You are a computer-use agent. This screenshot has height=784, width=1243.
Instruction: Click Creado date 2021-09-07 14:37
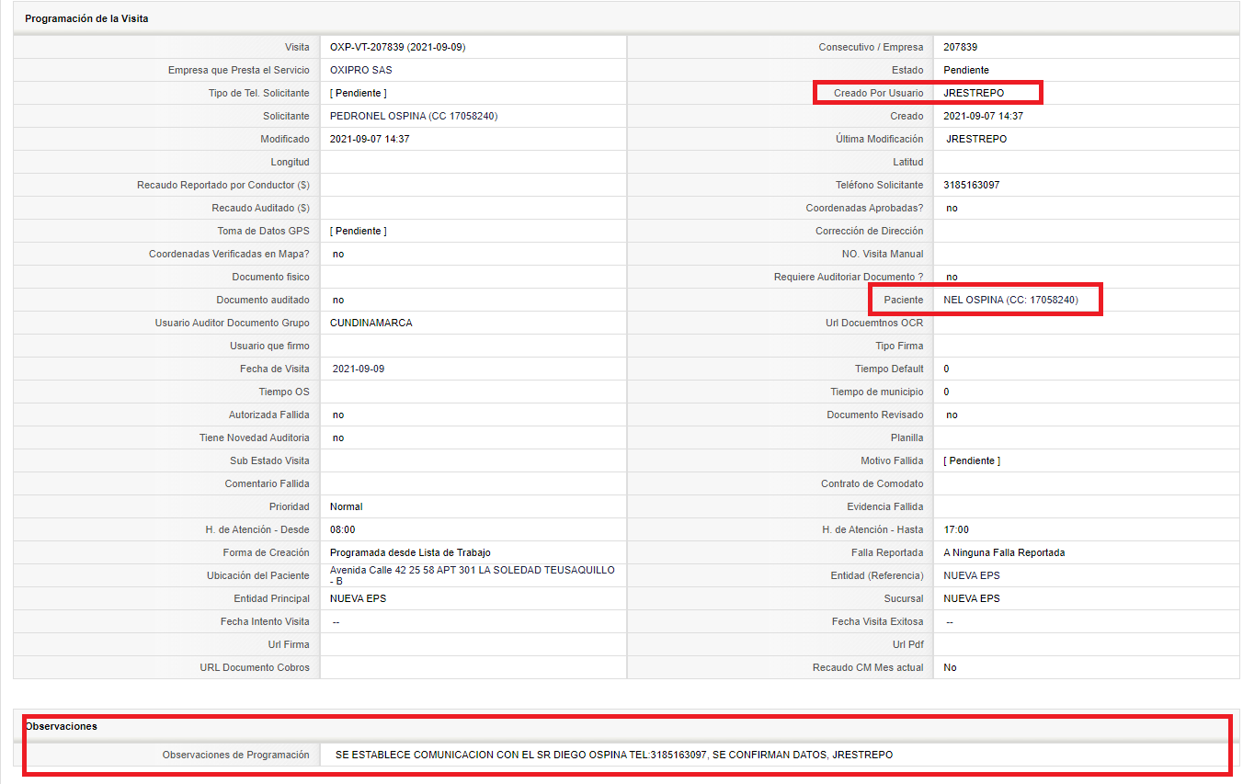[x=984, y=116]
